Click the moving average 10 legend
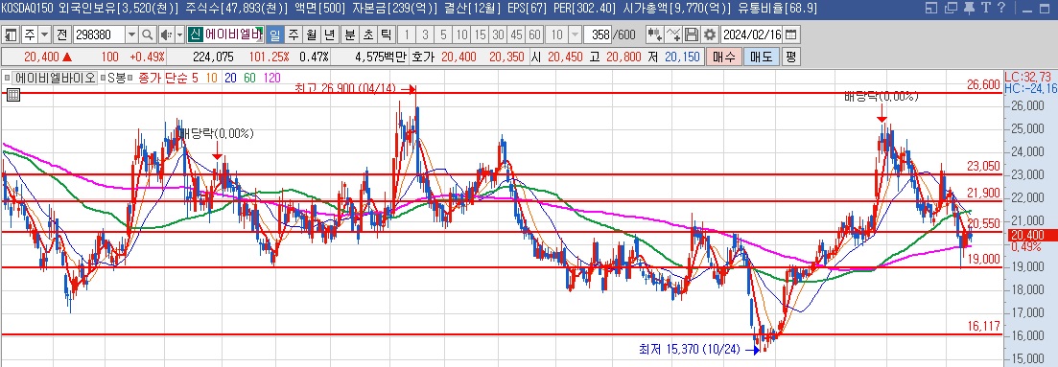1058x367 pixels. click(x=212, y=78)
